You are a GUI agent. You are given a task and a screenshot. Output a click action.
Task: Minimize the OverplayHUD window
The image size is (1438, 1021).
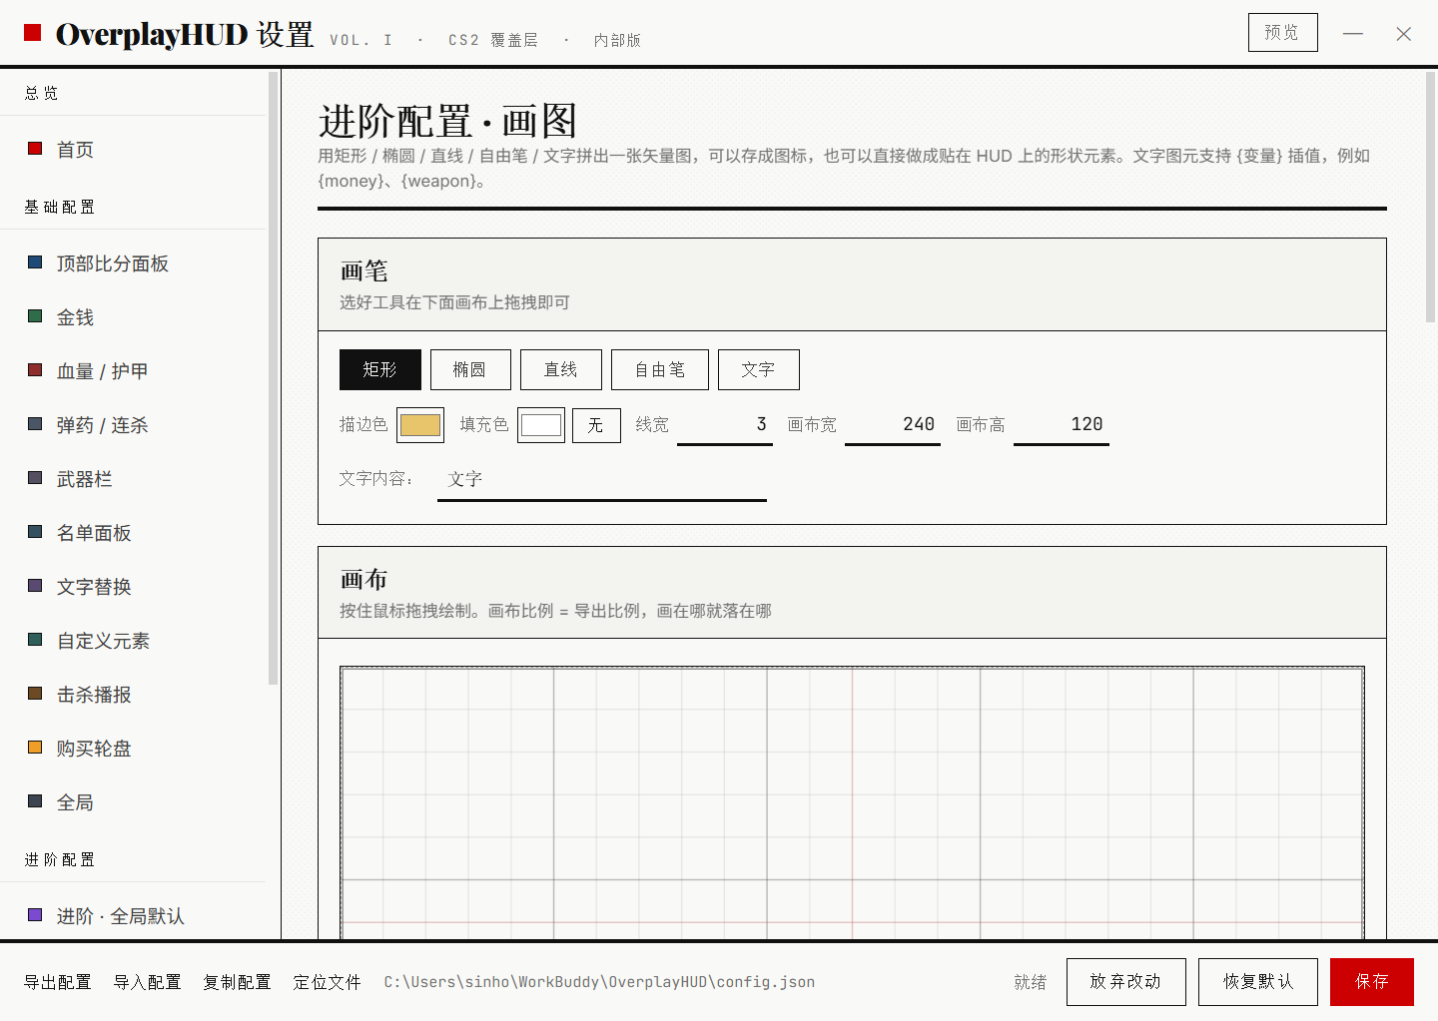1353,33
